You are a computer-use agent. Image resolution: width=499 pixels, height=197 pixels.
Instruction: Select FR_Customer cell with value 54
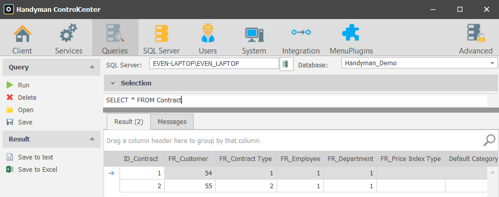click(190, 173)
